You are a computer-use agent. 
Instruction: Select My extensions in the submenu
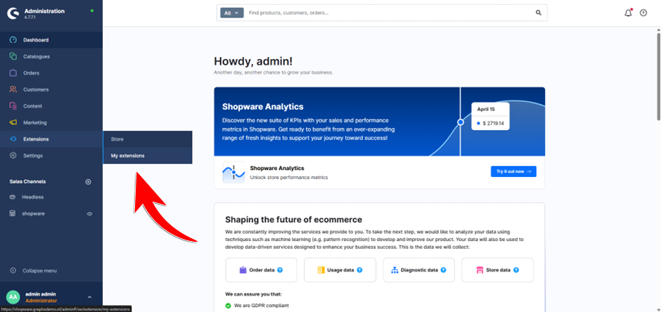128,155
